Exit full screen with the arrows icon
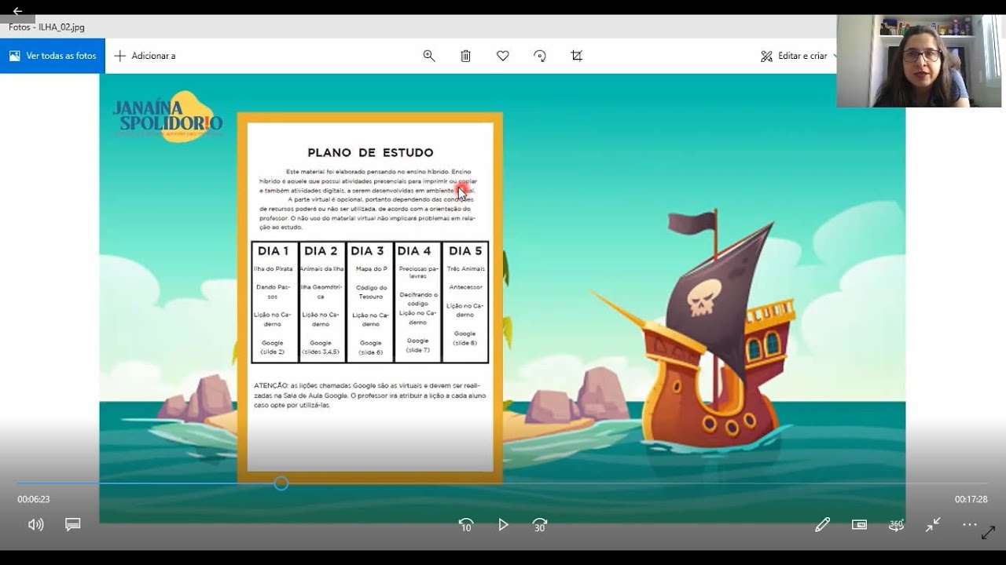The width and height of the screenshot is (1006, 565). tap(933, 524)
